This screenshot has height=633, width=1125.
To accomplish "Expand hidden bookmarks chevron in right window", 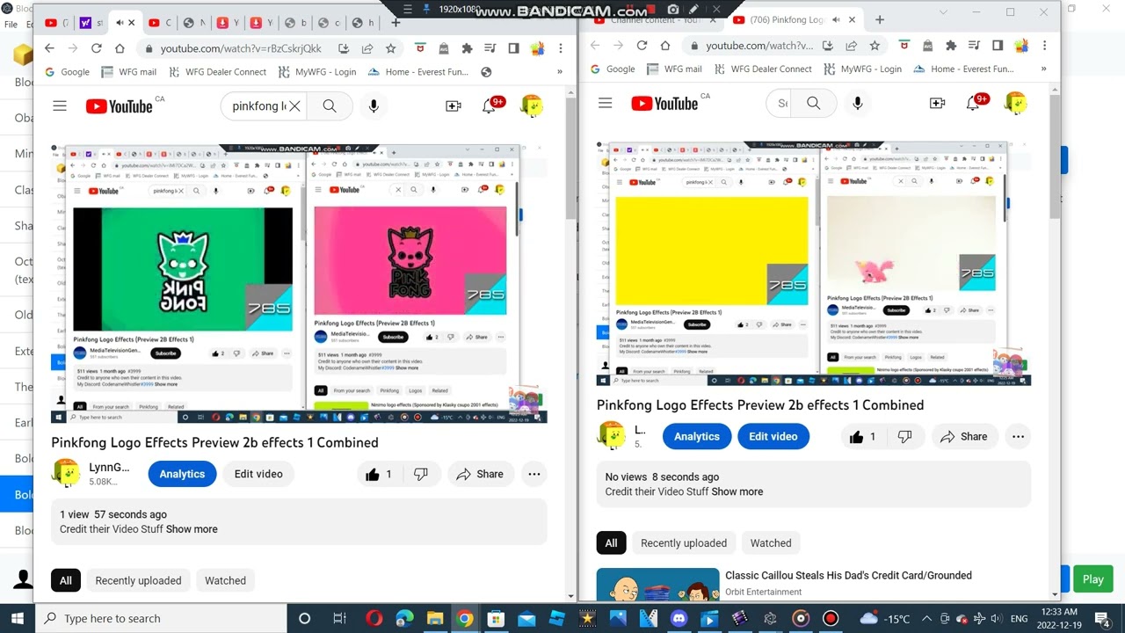I will click(x=1043, y=69).
